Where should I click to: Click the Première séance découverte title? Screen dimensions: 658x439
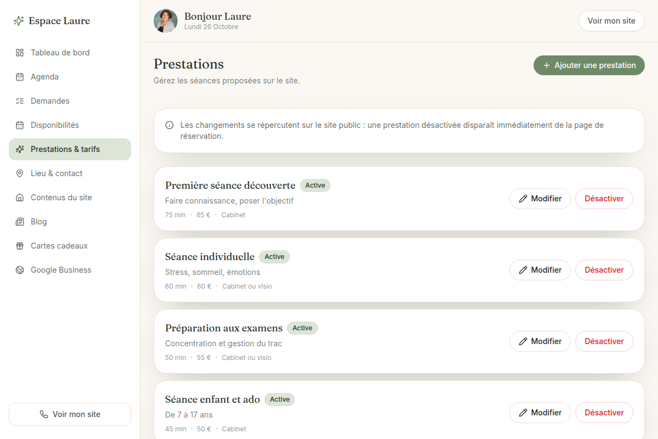click(230, 185)
